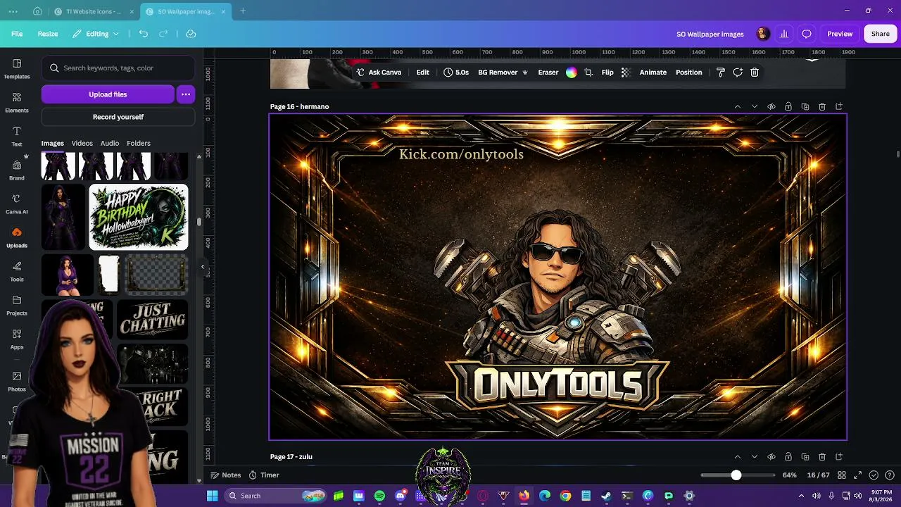Open the analytics insights chart icon
Image resolution: width=901 pixels, height=507 pixels.
[784, 34]
